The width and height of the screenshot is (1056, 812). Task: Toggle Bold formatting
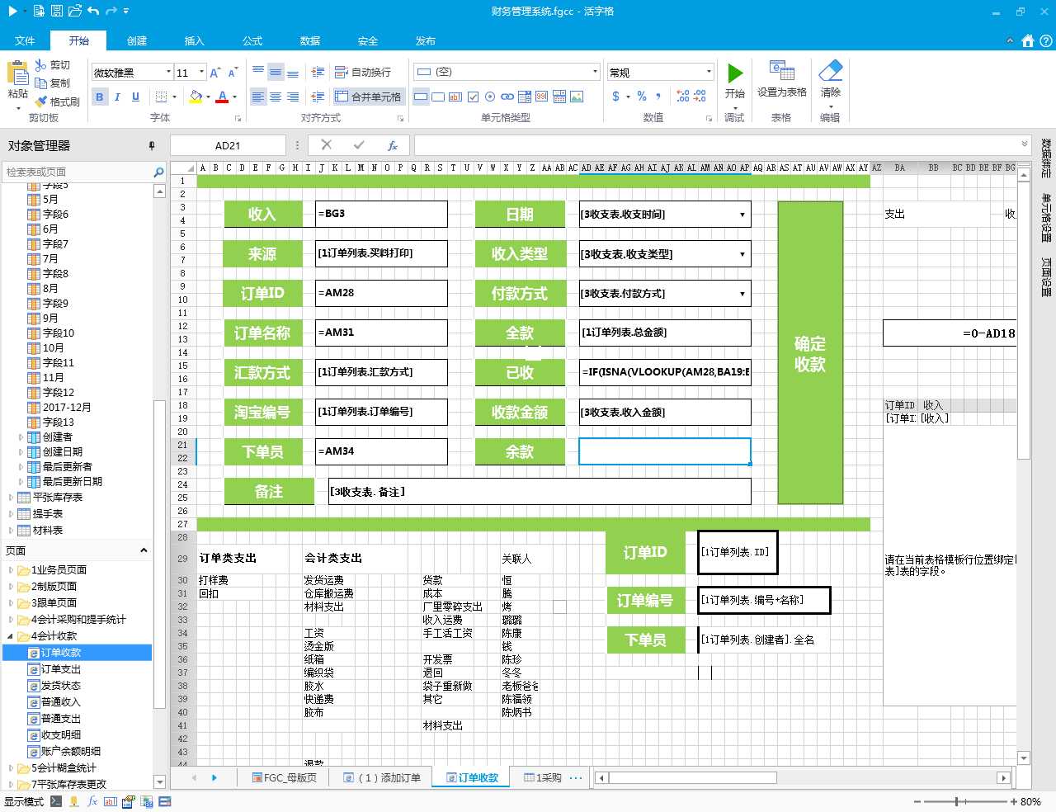[100, 97]
